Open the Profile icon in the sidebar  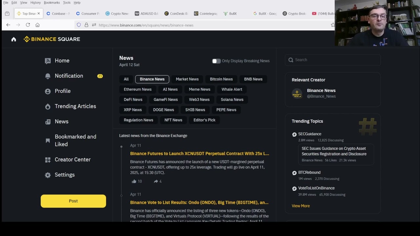click(x=48, y=91)
